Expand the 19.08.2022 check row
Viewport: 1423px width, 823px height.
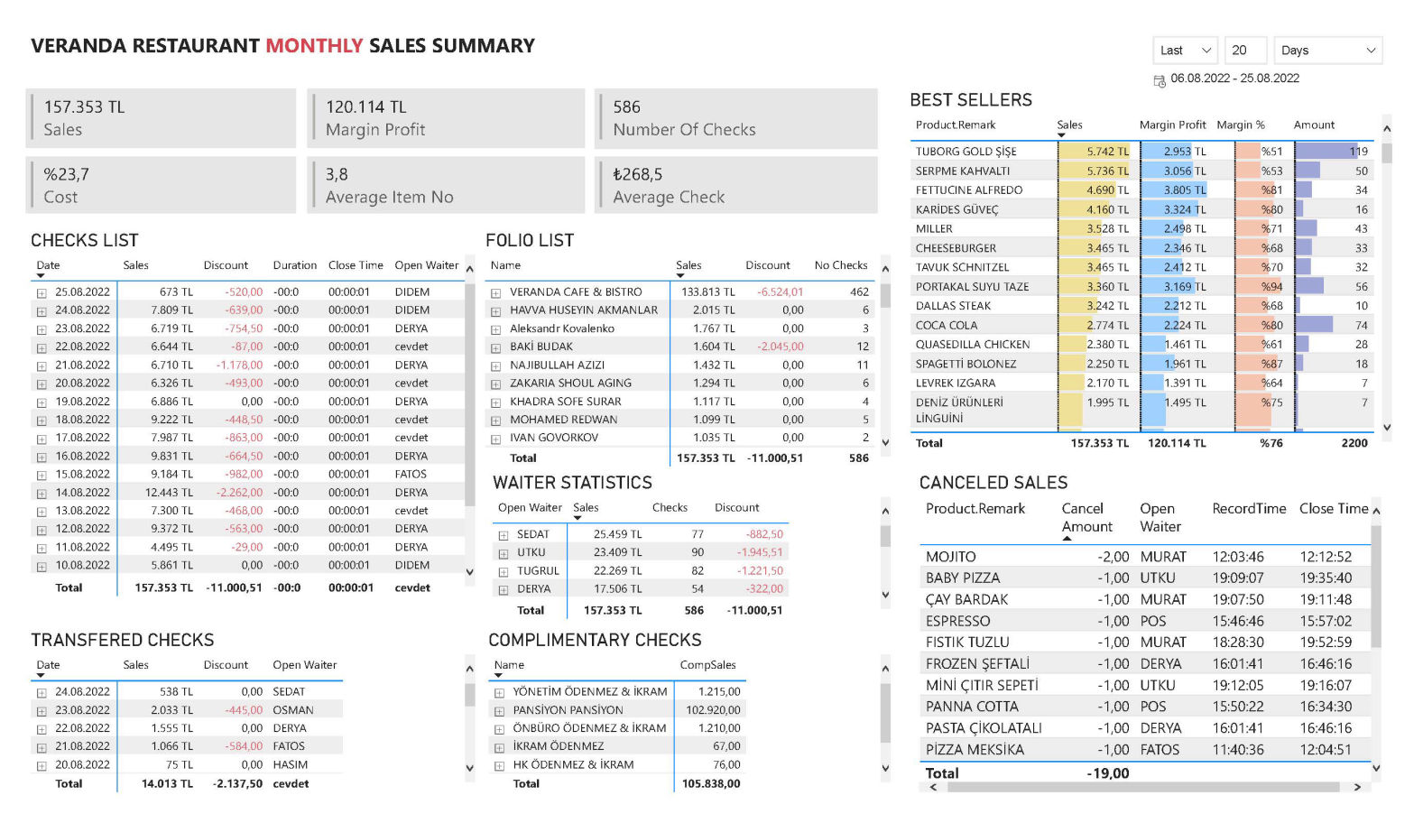(42, 402)
